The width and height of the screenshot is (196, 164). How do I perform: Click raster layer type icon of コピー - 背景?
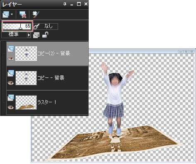point(11,73)
